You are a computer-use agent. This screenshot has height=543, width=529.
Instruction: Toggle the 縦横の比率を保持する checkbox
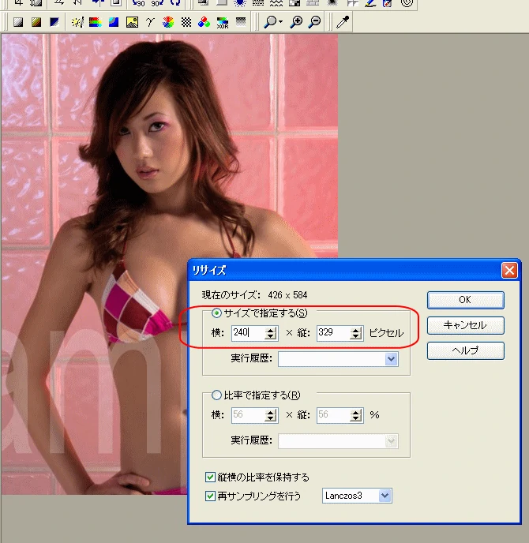[210, 477]
